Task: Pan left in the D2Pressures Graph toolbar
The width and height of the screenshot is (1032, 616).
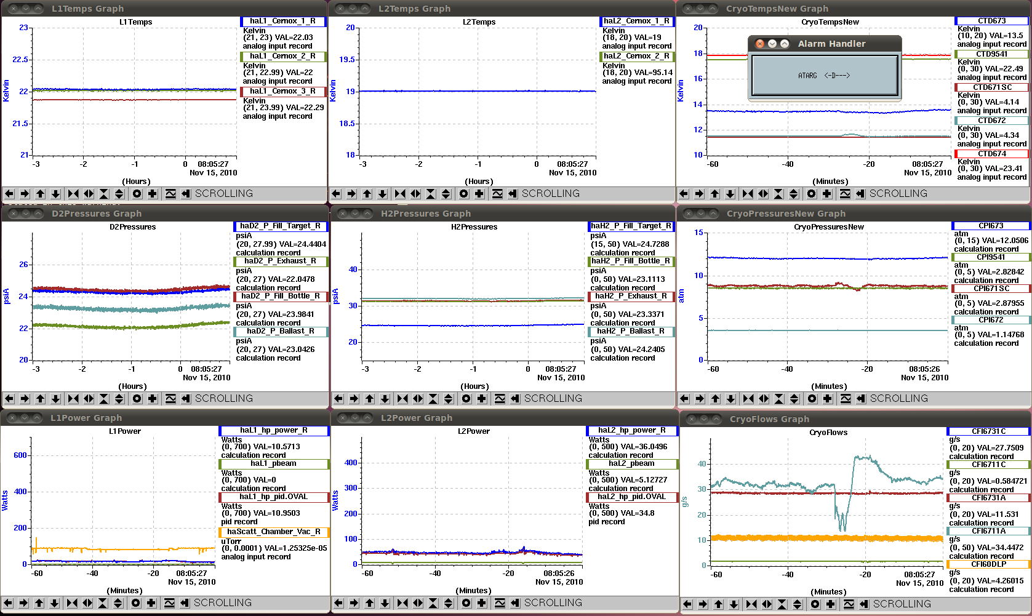Action: (9, 399)
